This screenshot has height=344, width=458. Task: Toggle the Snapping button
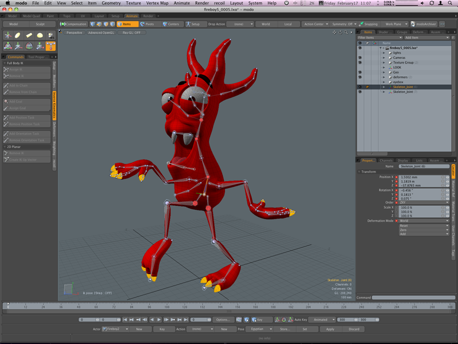tap(368, 24)
